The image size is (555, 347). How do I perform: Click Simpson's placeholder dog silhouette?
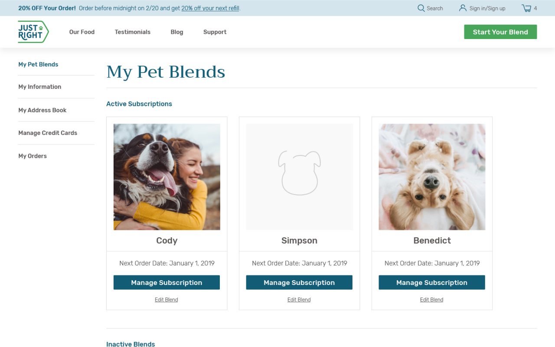299,173
